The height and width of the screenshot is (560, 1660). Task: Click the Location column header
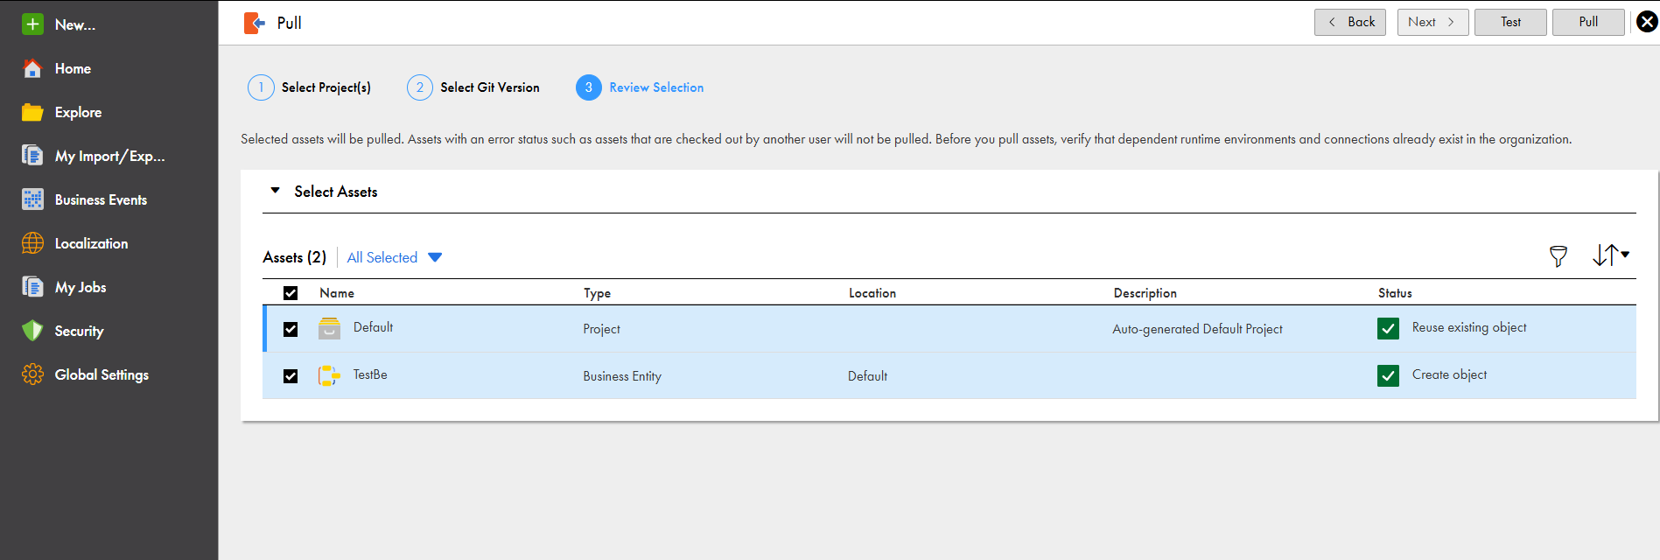[872, 293]
